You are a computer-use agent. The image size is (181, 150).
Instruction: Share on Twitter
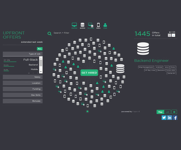(164, 118)
